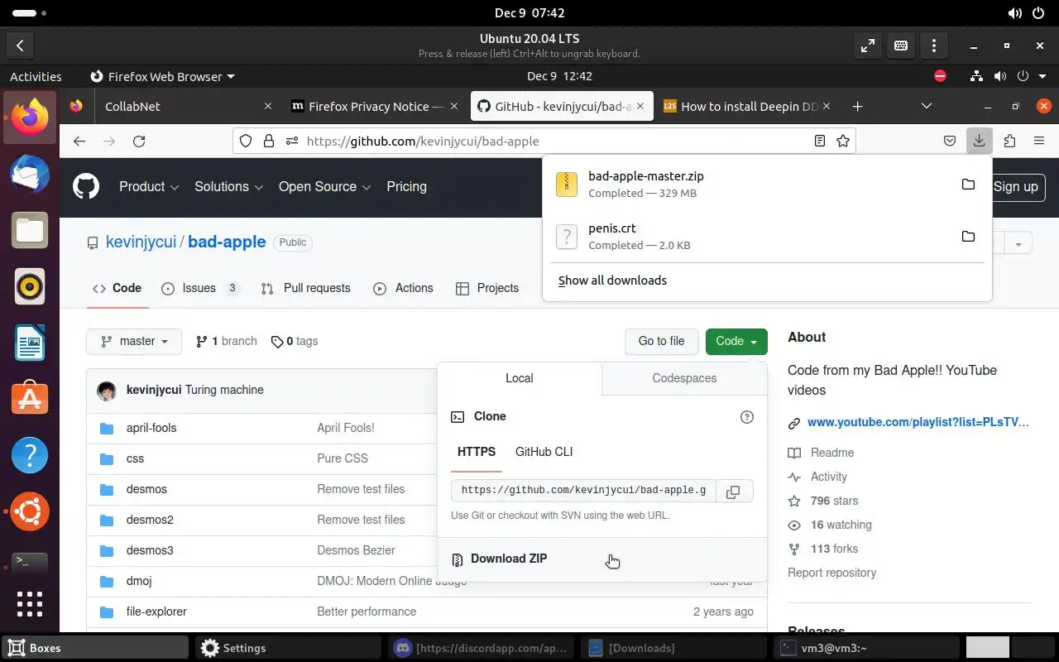This screenshot has height=662, width=1059.
Task: Select the clone URL text field
Action: pyautogui.click(x=583, y=491)
